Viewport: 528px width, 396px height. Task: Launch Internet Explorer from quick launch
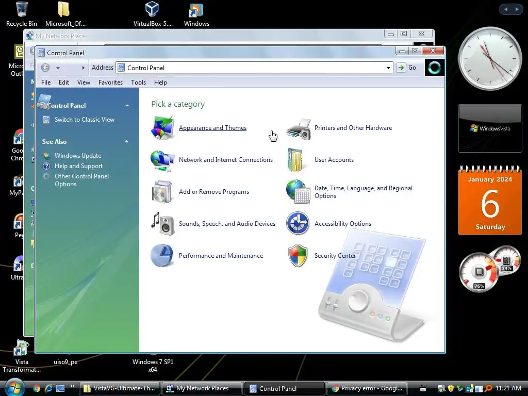coord(48,388)
